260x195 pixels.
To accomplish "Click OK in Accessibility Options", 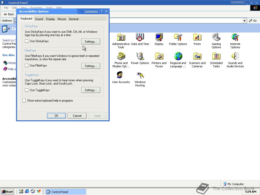I will pos(56,116).
